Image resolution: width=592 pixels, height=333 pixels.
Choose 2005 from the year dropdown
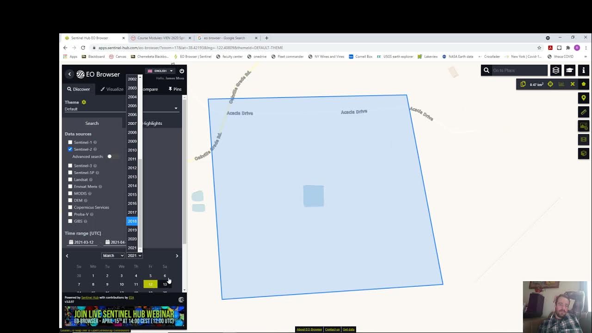click(132, 106)
